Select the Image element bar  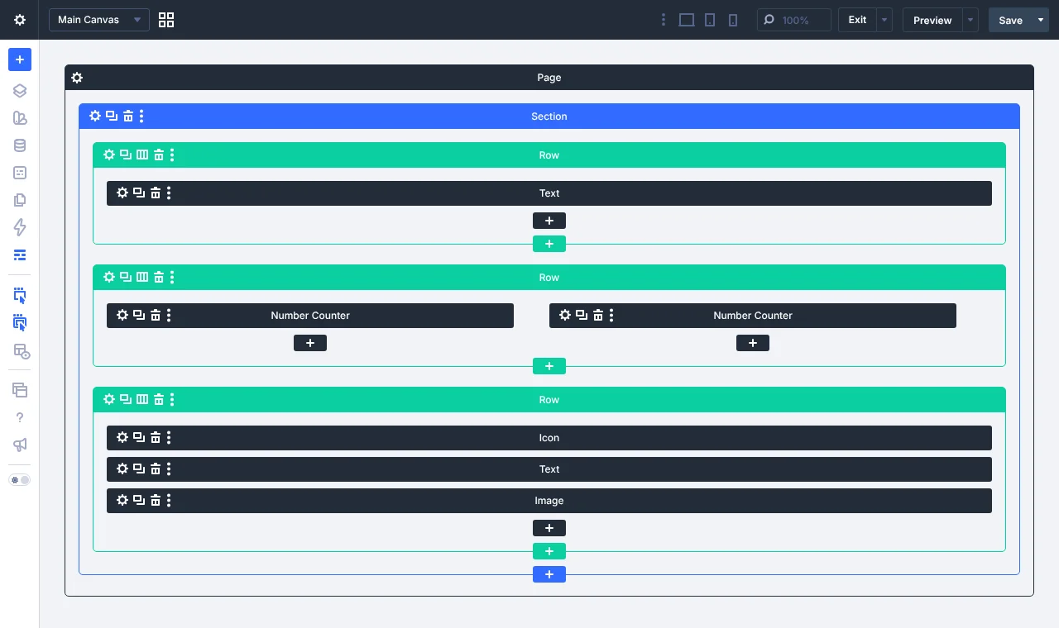click(x=549, y=501)
